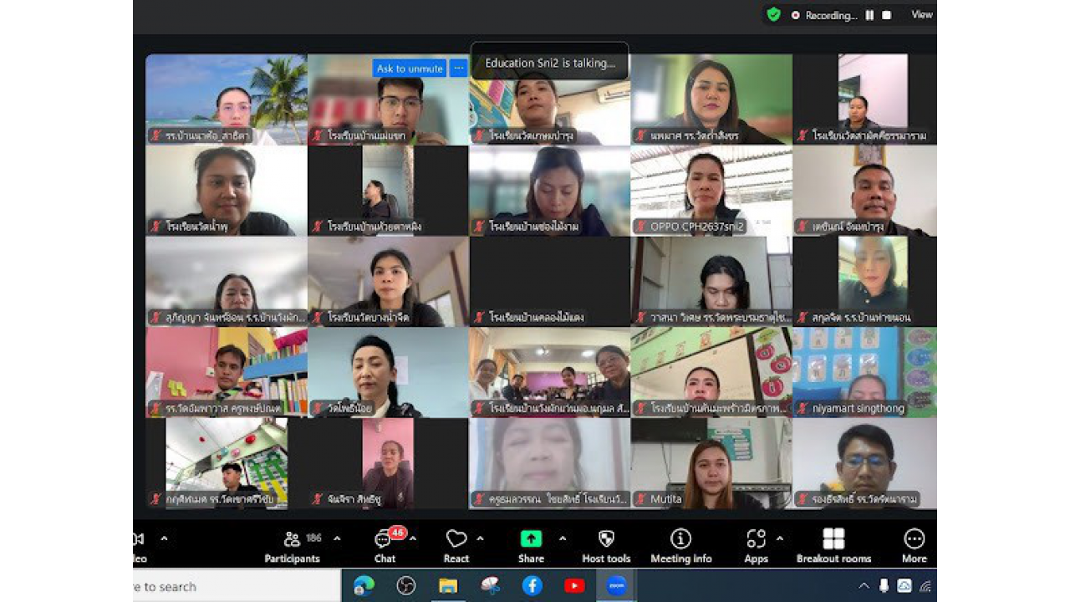This screenshot has height=602, width=1070.
Task: Open the More options menu
Action: pos(914,545)
